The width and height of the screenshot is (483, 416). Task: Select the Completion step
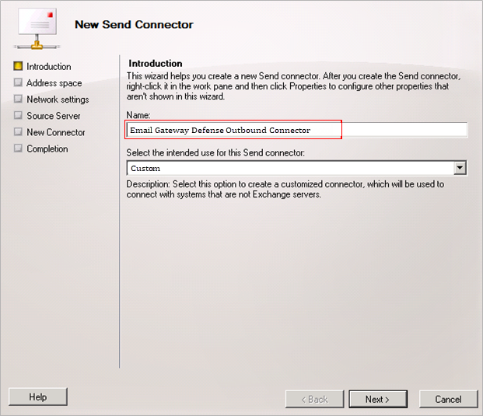(x=47, y=149)
